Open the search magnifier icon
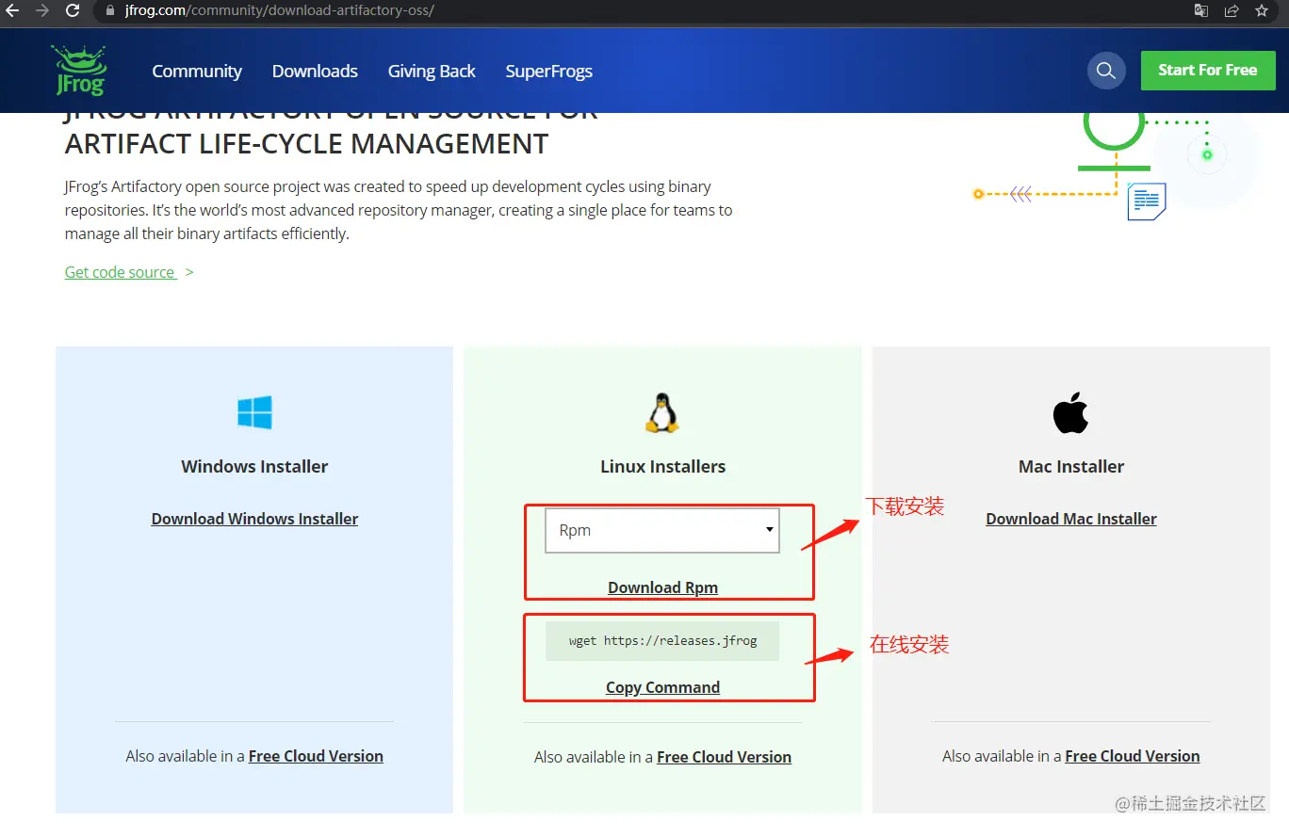 tap(1106, 71)
